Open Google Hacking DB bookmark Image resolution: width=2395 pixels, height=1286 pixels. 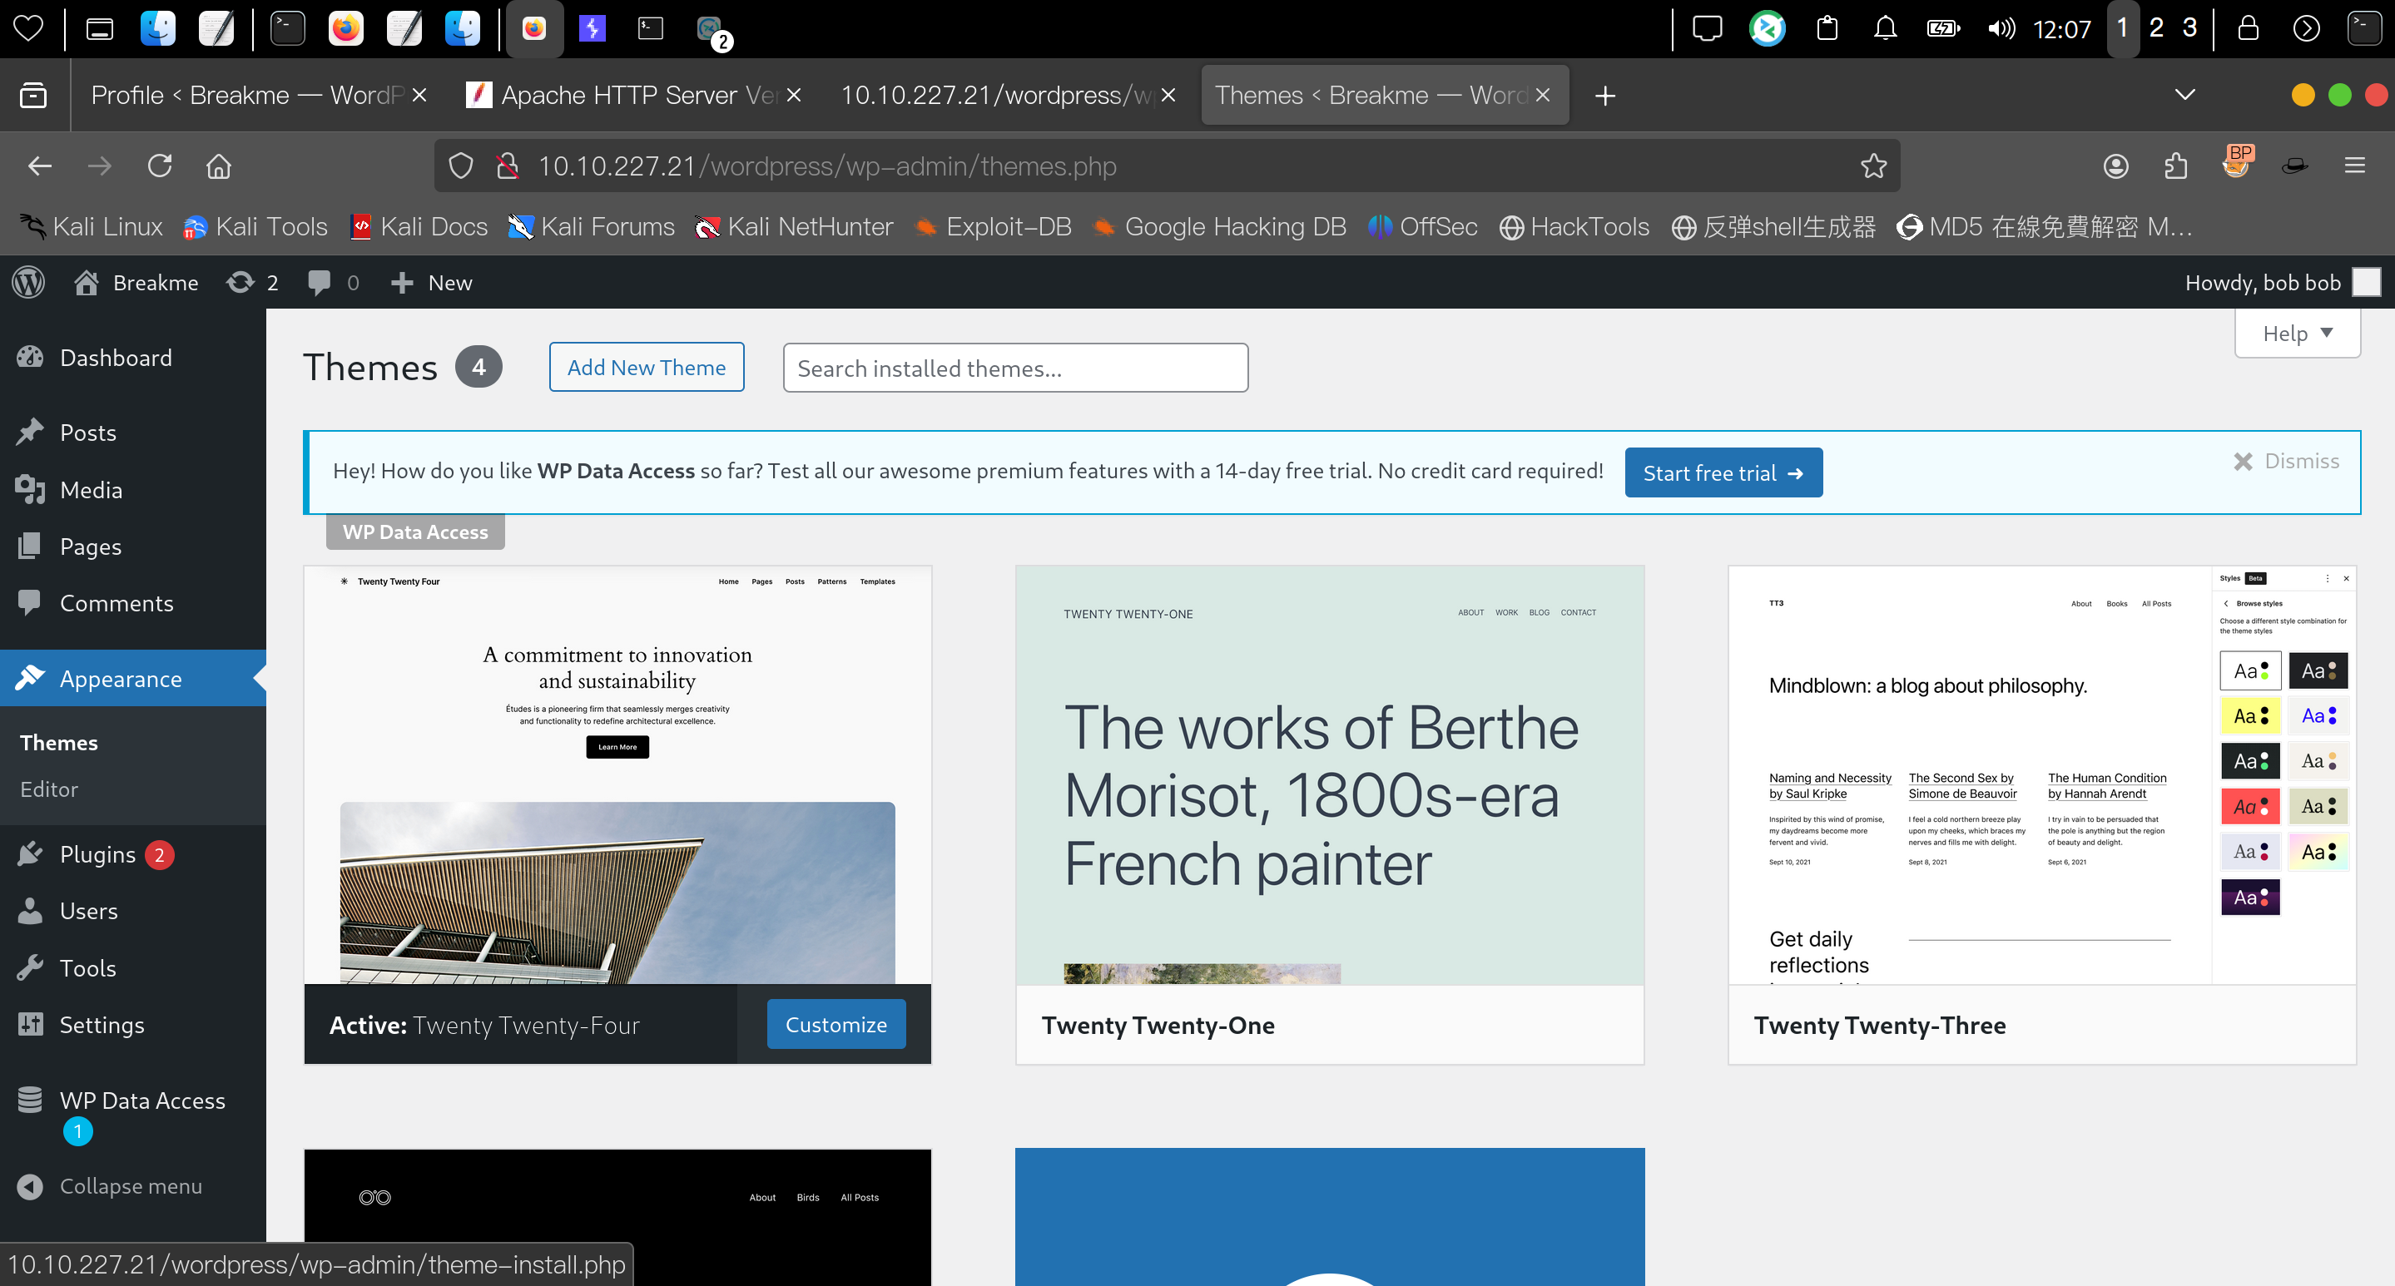point(1220,227)
